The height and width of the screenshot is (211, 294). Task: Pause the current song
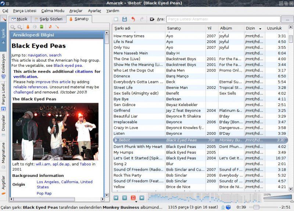(x=125, y=198)
